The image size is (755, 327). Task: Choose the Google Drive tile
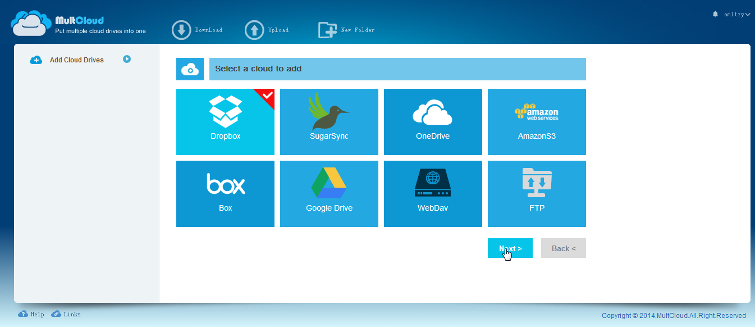[x=329, y=194]
